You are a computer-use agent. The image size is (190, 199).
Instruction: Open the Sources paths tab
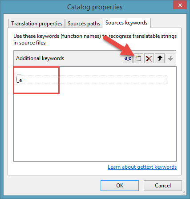pyautogui.click(x=84, y=24)
